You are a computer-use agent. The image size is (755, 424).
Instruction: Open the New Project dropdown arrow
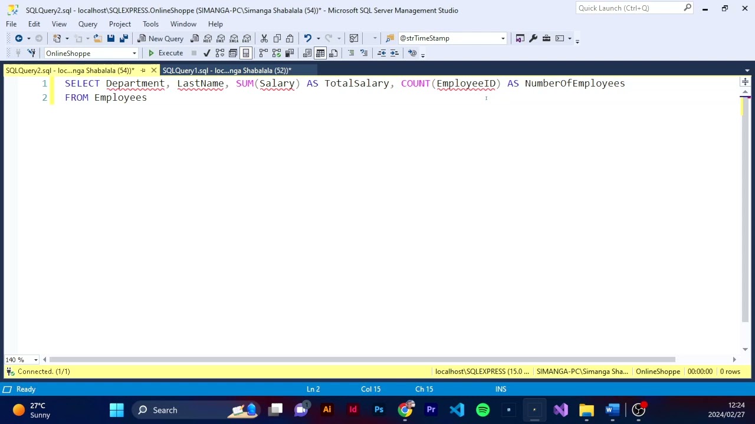67,38
